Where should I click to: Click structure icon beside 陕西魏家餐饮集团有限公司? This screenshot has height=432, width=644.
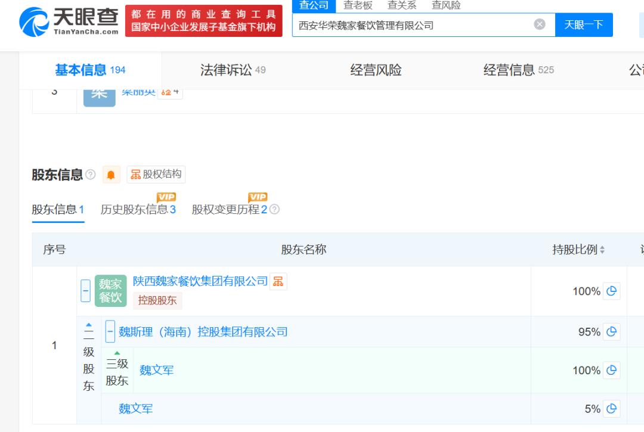(278, 281)
